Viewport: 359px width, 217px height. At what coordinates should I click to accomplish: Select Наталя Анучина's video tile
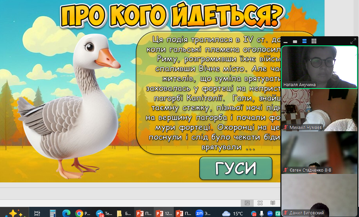(319, 67)
